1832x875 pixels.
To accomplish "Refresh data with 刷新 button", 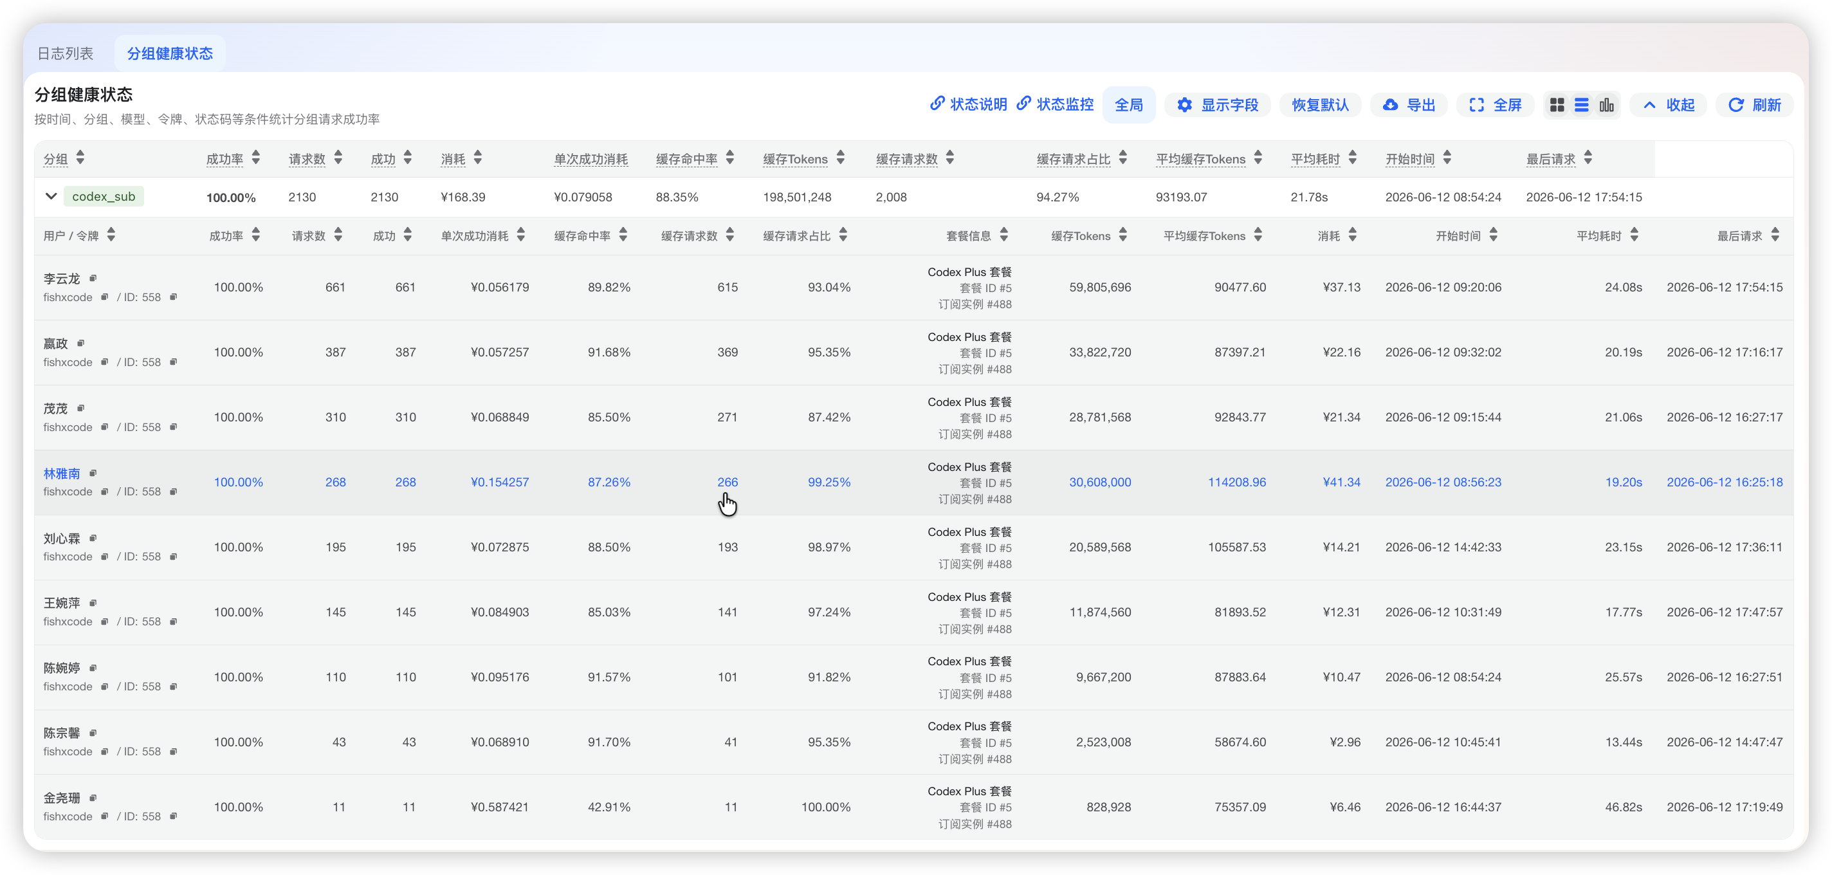I will pos(1754,106).
